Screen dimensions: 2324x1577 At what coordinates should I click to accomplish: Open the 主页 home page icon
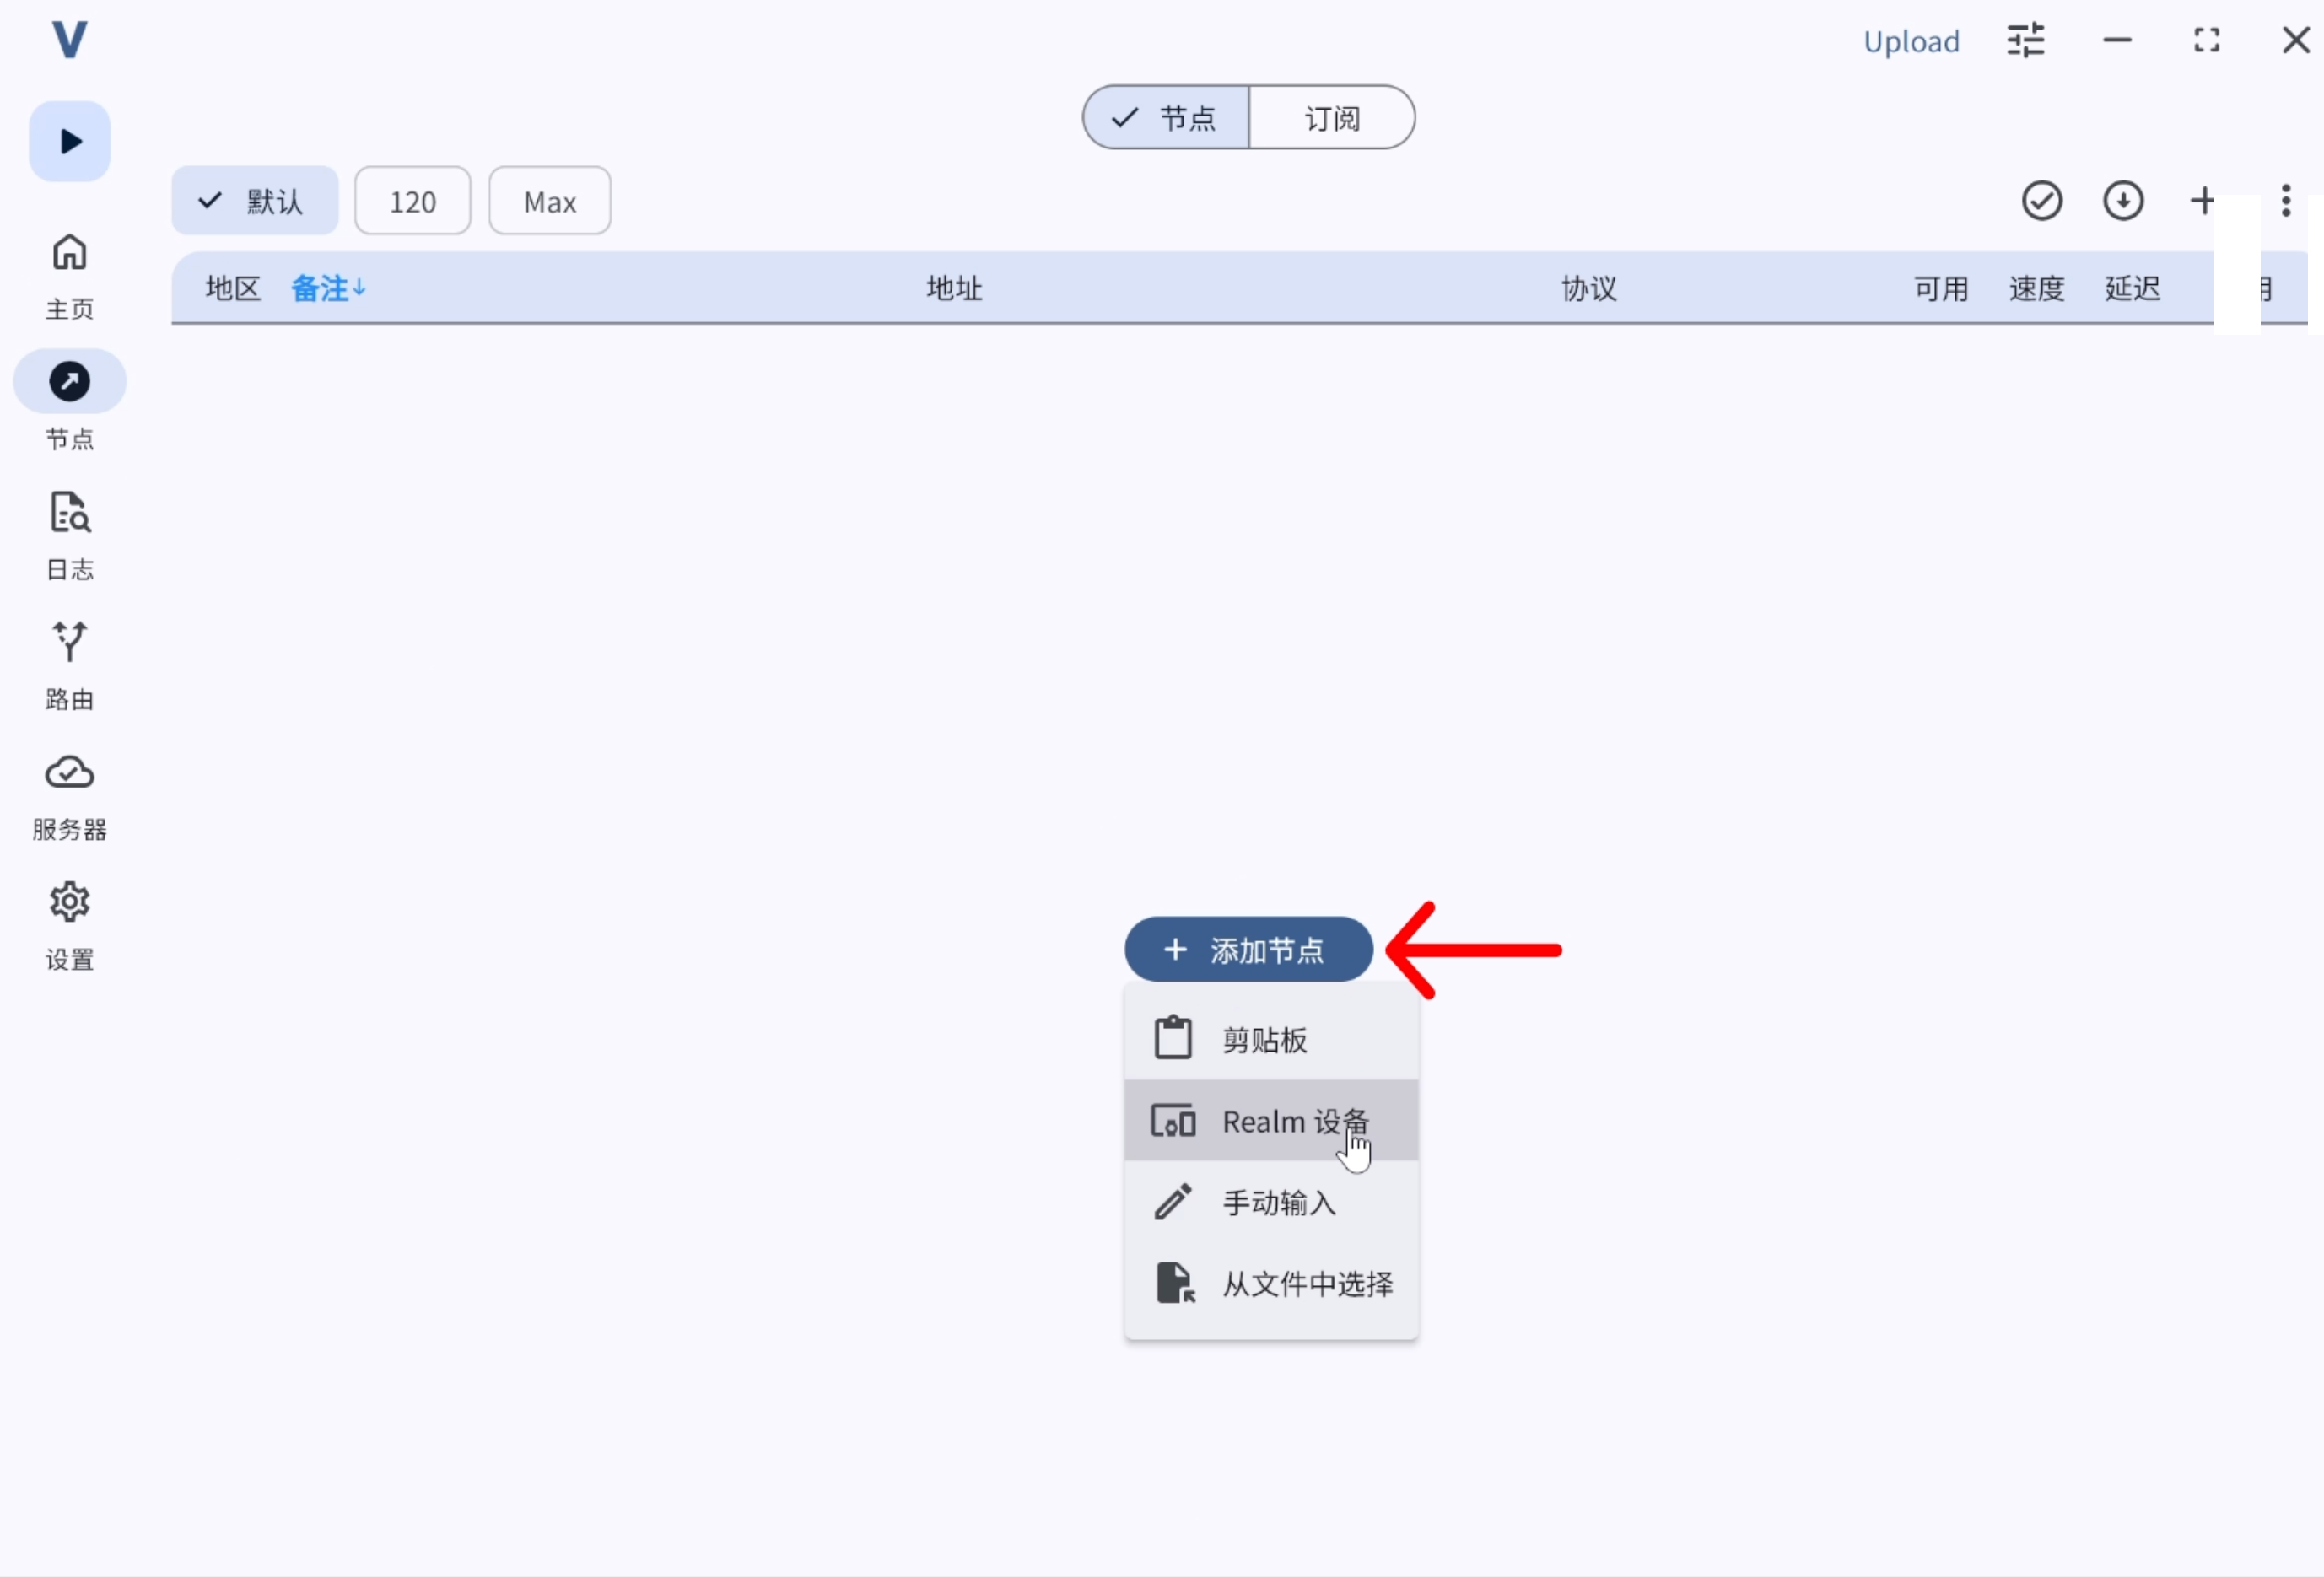pos(69,253)
